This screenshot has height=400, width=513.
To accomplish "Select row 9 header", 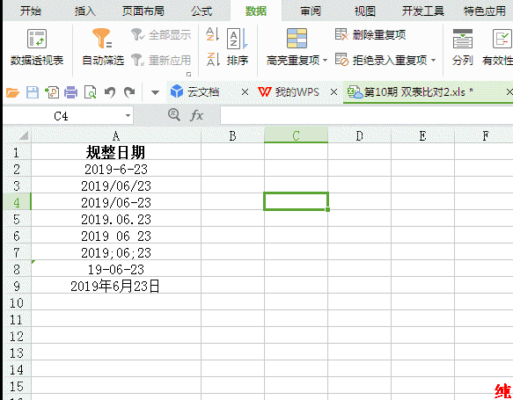I will click(17, 286).
